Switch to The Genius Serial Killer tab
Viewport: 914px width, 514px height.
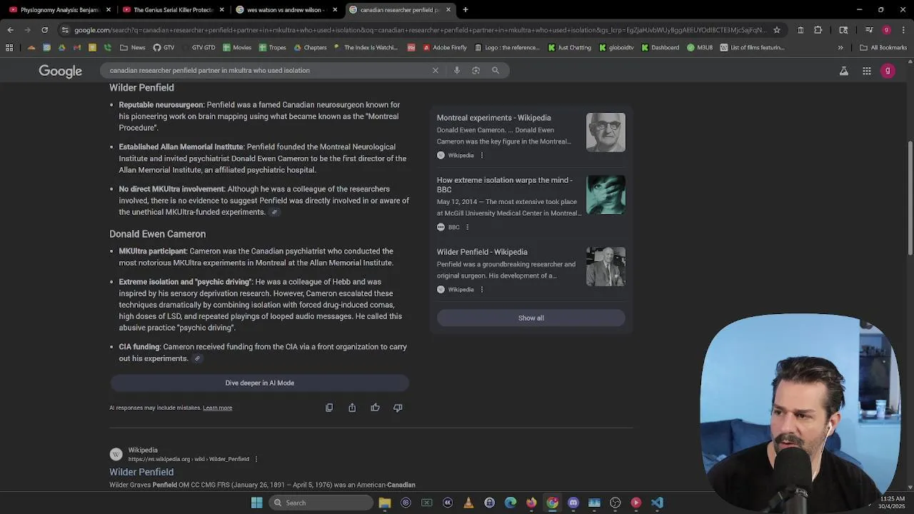point(169,10)
